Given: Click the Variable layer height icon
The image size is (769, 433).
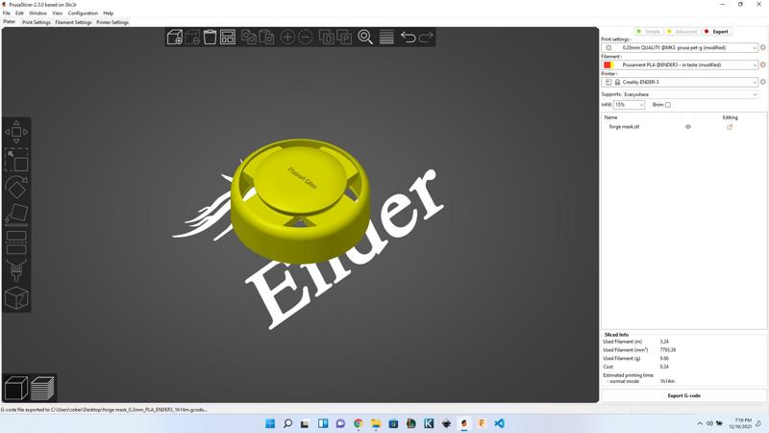Looking at the screenshot, I should [386, 37].
